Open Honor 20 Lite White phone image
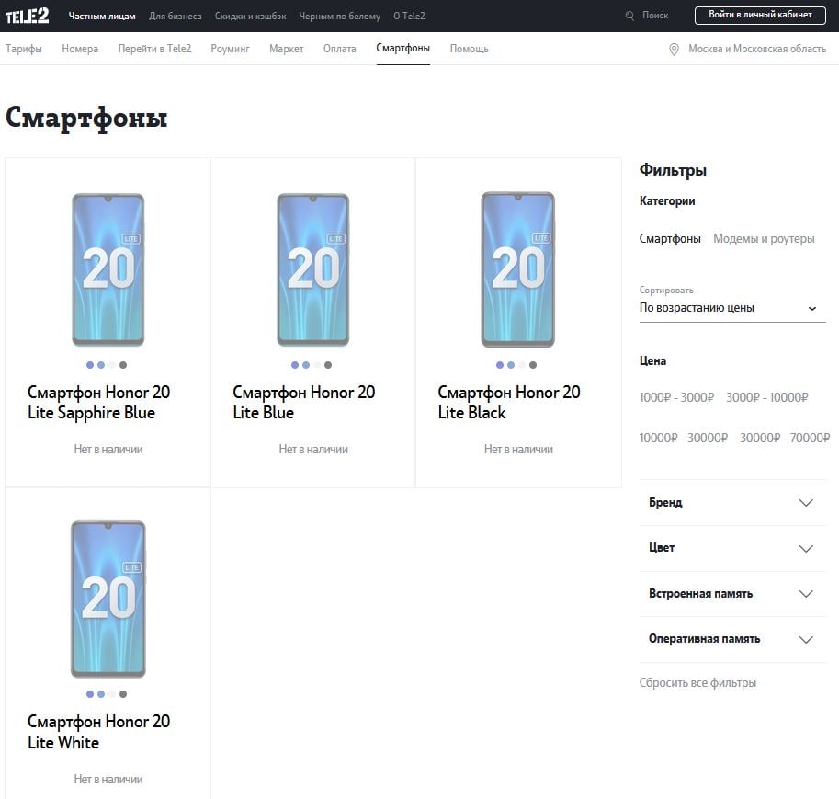This screenshot has height=799, width=839. click(108, 599)
